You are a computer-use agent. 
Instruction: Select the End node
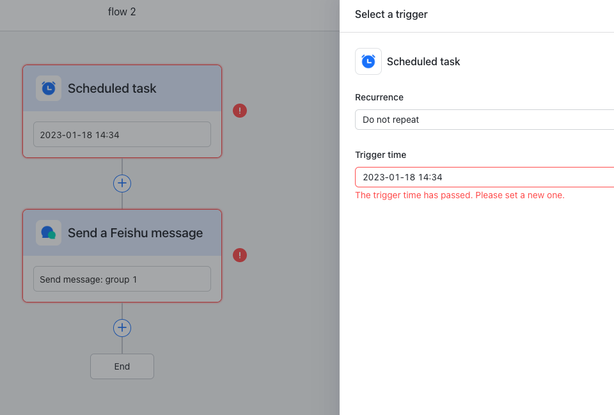tap(122, 366)
